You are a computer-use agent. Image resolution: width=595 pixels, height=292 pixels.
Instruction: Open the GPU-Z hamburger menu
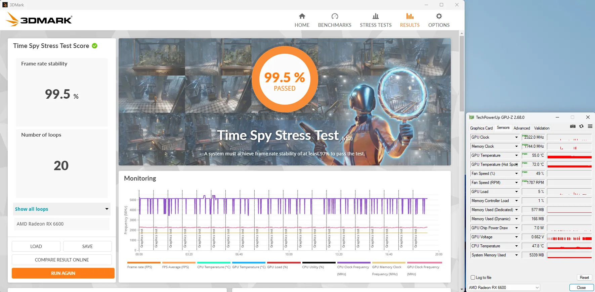590,126
